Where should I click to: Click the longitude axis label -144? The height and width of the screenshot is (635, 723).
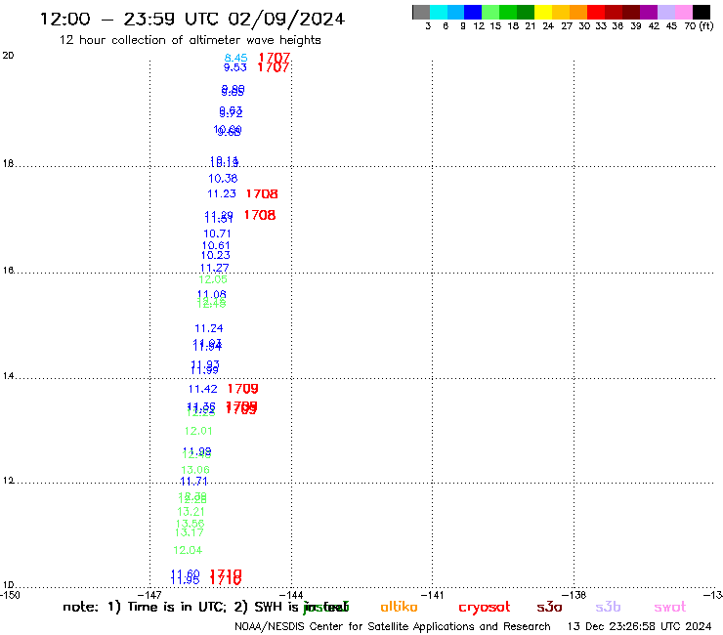[x=291, y=595]
